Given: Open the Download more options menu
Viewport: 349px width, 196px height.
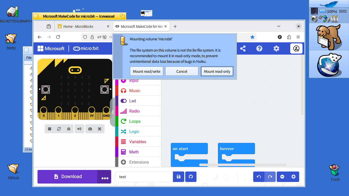Looking at the screenshot, I should tap(104, 177).
